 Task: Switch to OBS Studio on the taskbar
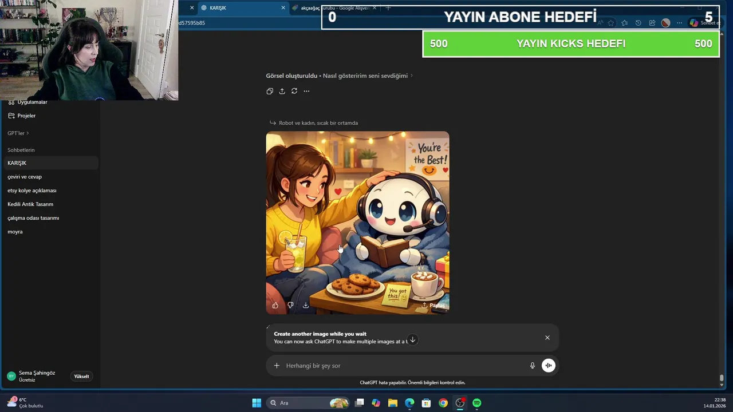pyautogui.click(x=460, y=403)
